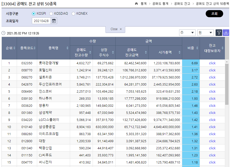Viewport: 231px width, 167px height.
Task: Select the KOSDAQ market radio button
Action: [51, 14]
